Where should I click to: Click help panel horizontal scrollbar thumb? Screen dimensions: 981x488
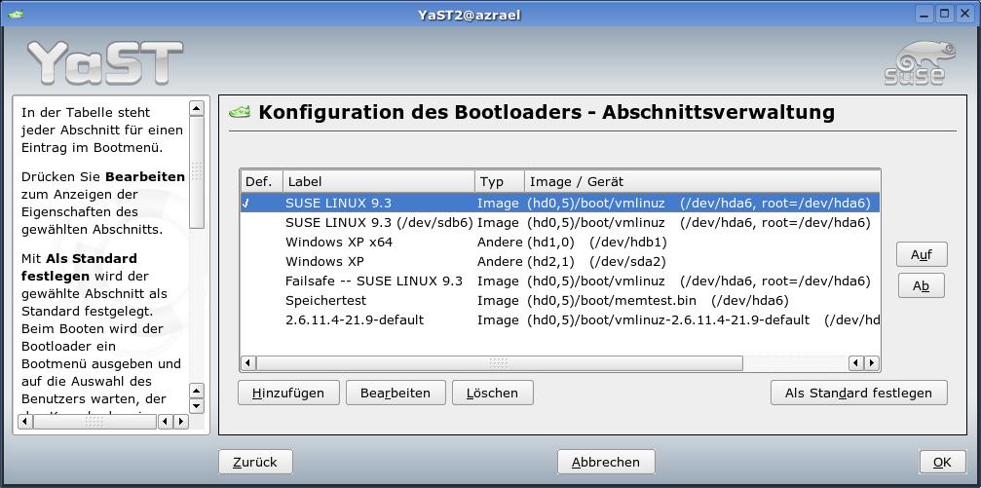click(x=94, y=422)
